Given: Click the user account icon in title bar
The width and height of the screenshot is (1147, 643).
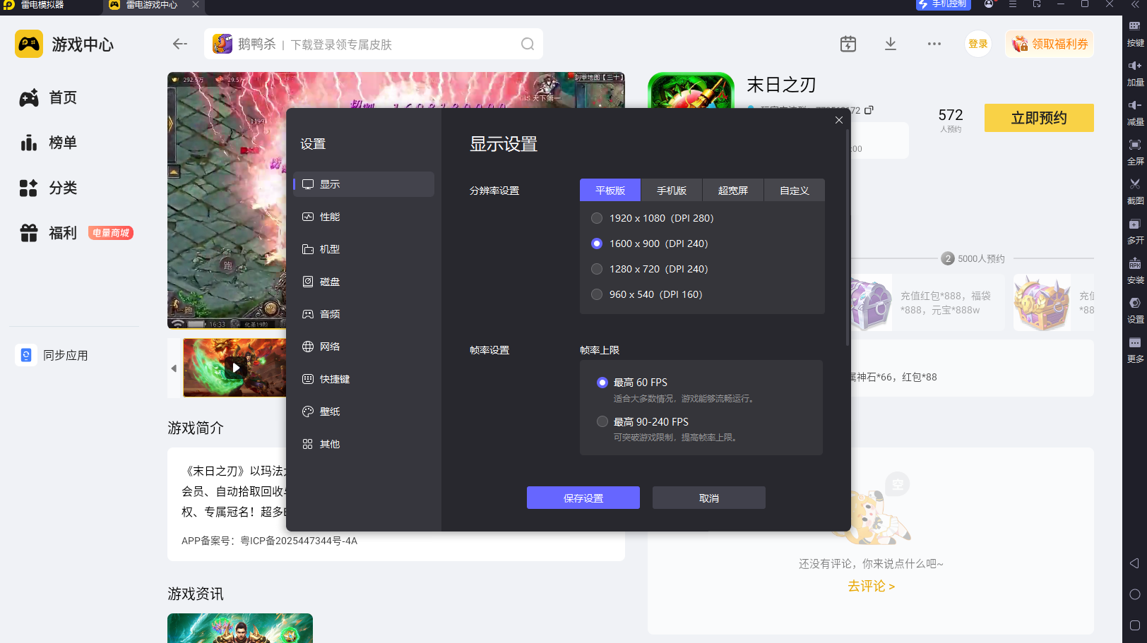Looking at the screenshot, I should click(x=989, y=4).
